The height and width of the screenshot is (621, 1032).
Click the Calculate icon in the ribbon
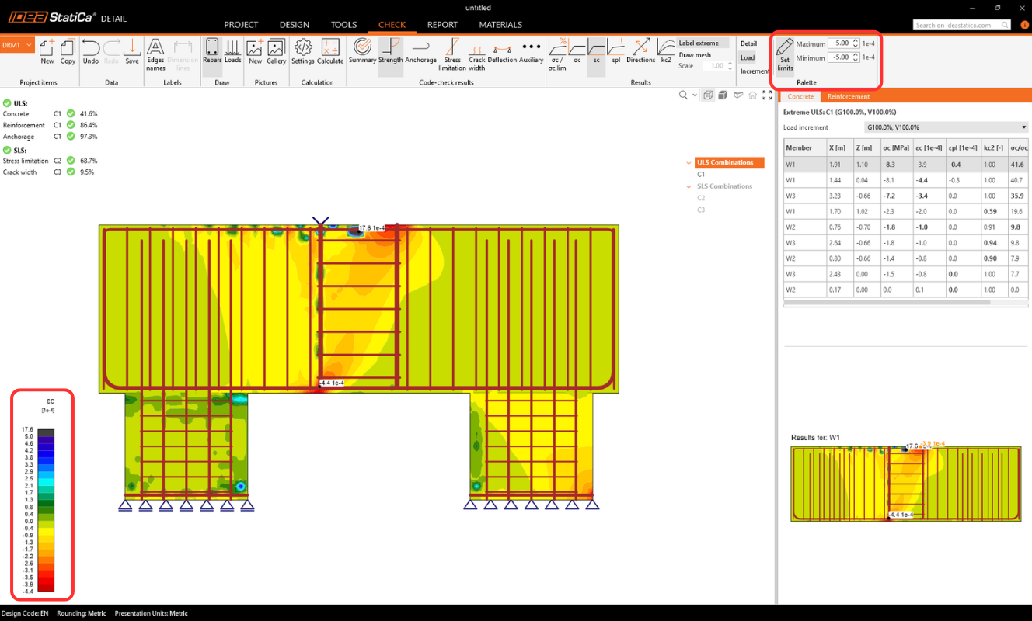[x=330, y=51]
